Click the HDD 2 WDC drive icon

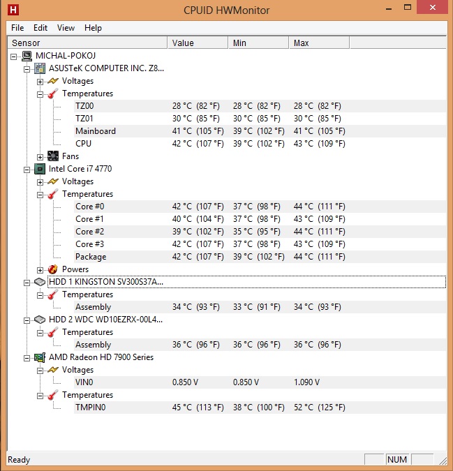pyautogui.click(x=40, y=320)
